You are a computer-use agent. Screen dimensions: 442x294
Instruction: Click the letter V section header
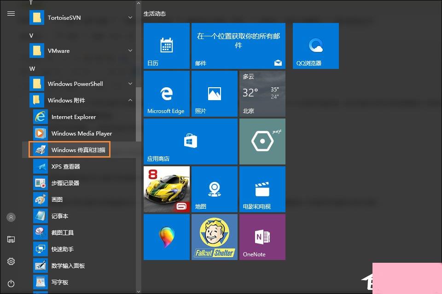[31, 36]
